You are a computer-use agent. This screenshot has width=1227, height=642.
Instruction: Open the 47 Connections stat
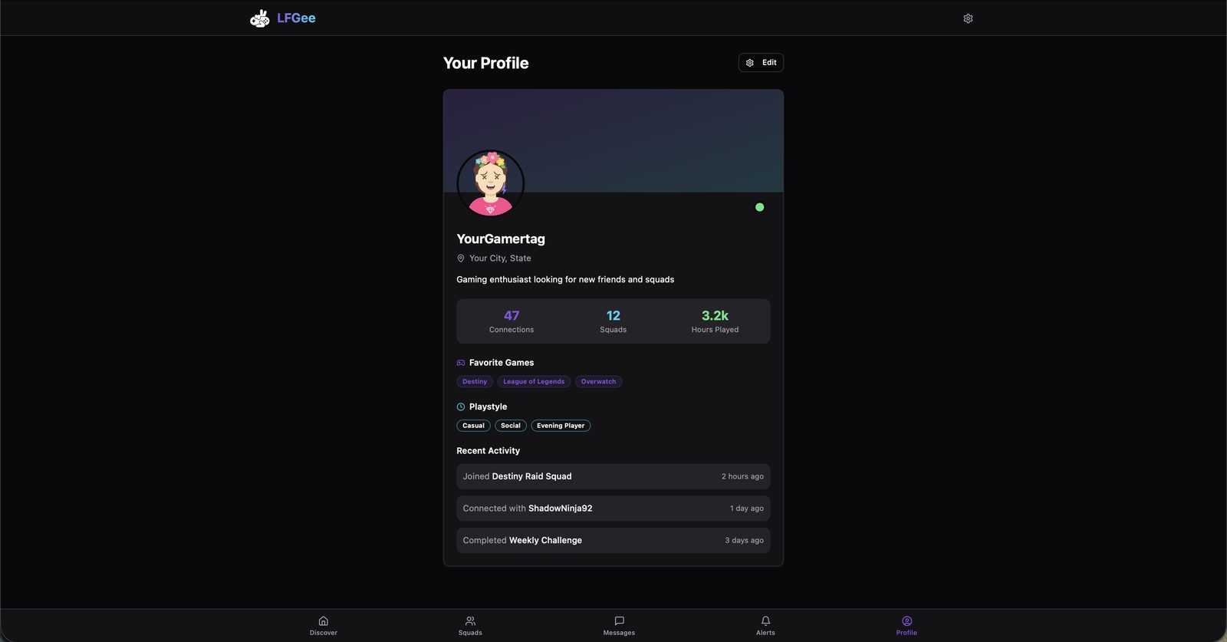[x=512, y=321]
